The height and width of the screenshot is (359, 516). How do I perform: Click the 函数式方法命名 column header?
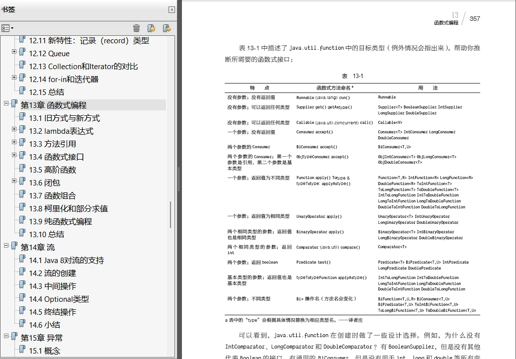tap(335, 88)
